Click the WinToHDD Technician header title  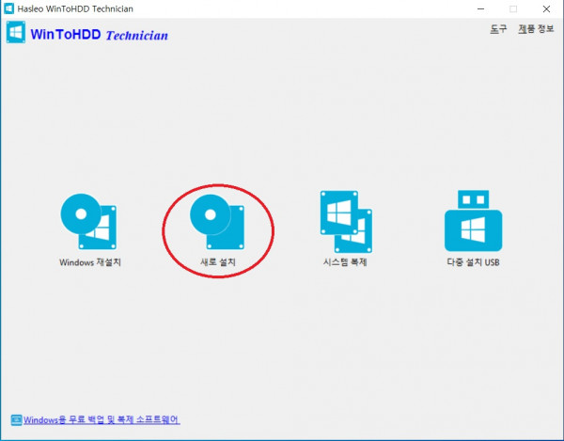point(100,35)
